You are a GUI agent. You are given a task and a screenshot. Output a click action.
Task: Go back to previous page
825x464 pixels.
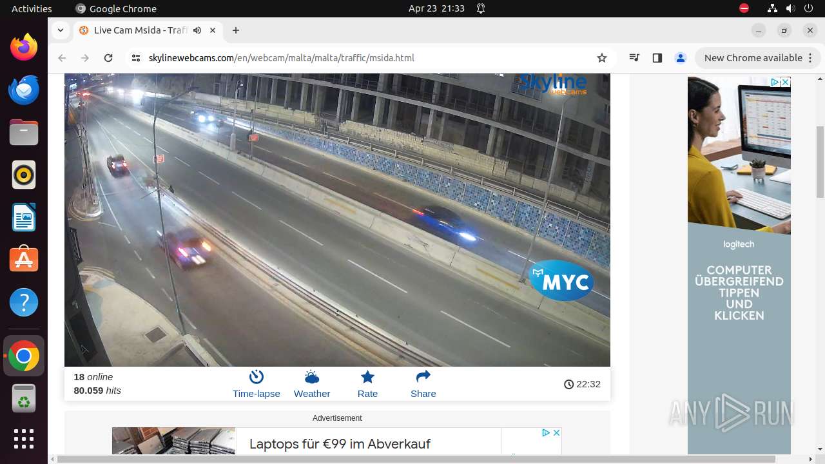(62, 58)
